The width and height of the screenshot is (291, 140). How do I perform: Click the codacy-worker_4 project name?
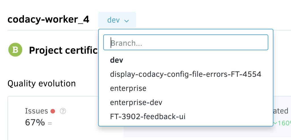pyautogui.click(x=48, y=19)
